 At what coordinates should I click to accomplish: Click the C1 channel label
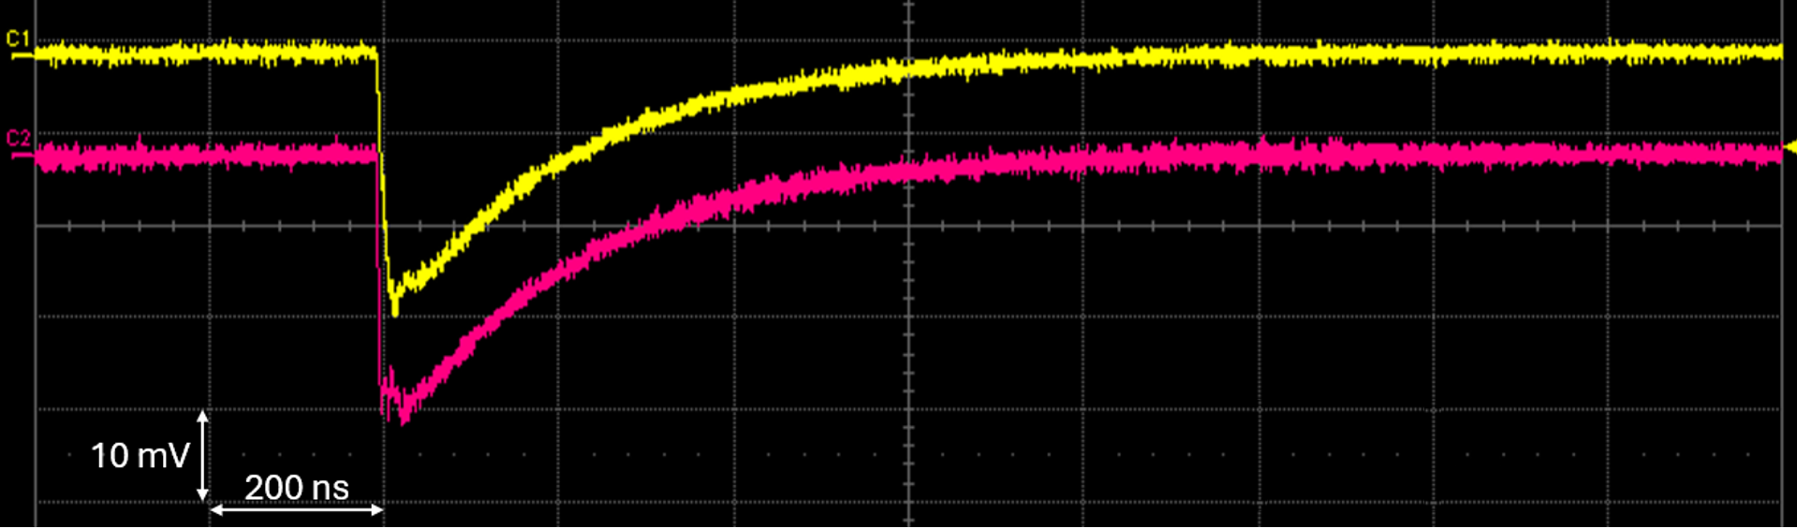[x=18, y=39]
